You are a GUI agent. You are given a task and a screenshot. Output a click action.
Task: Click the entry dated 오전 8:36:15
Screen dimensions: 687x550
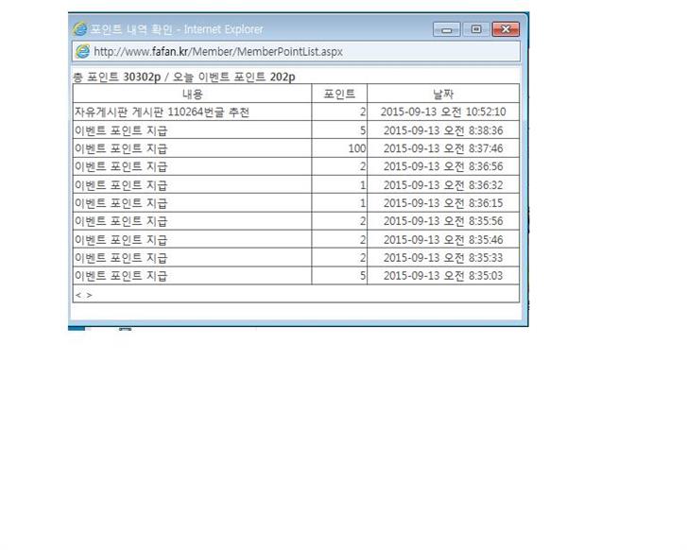tap(443, 203)
